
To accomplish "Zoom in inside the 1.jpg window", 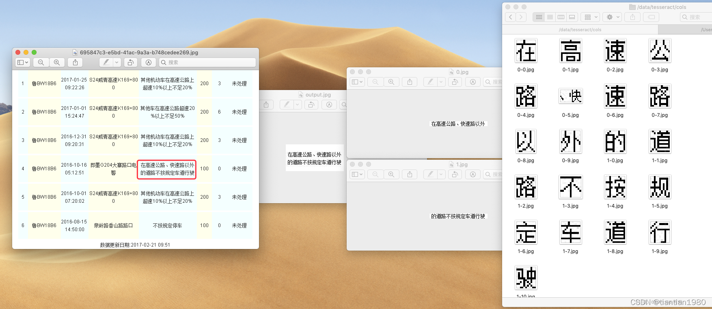I will coord(391,174).
